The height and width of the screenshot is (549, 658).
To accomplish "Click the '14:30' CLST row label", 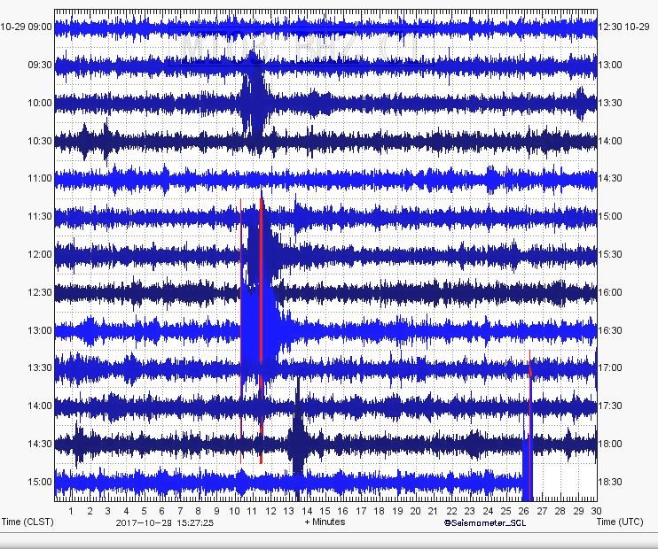I will [40, 444].
